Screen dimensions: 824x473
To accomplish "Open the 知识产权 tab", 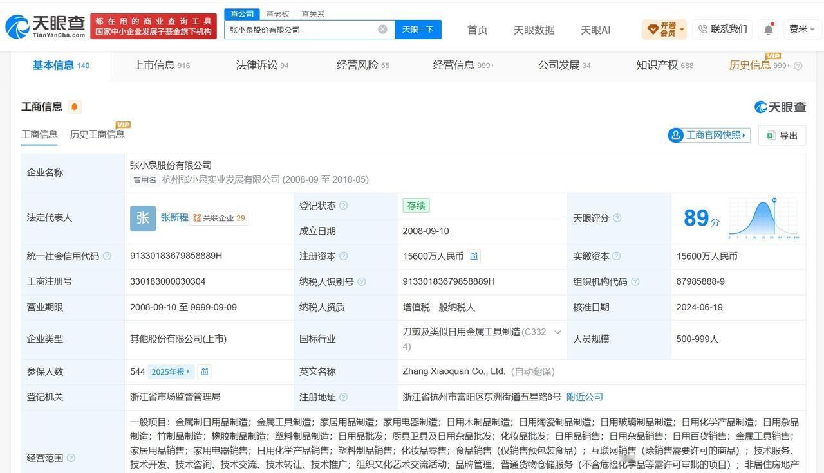I will (664, 66).
